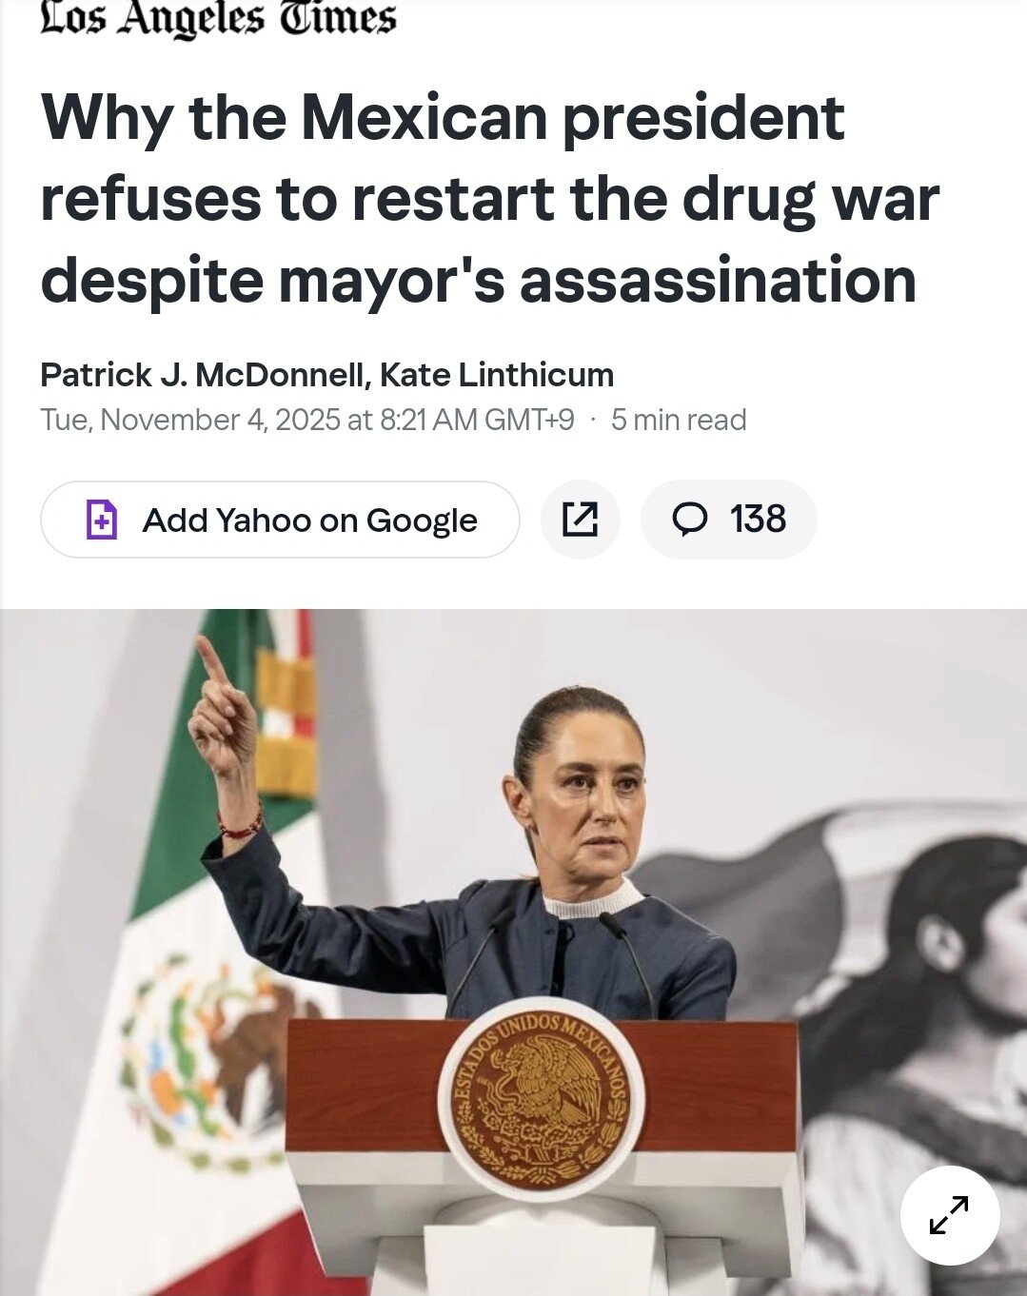Image resolution: width=1027 pixels, height=1296 pixels.
Task: Click the "5 min read" label
Action: [x=679, y=420]
